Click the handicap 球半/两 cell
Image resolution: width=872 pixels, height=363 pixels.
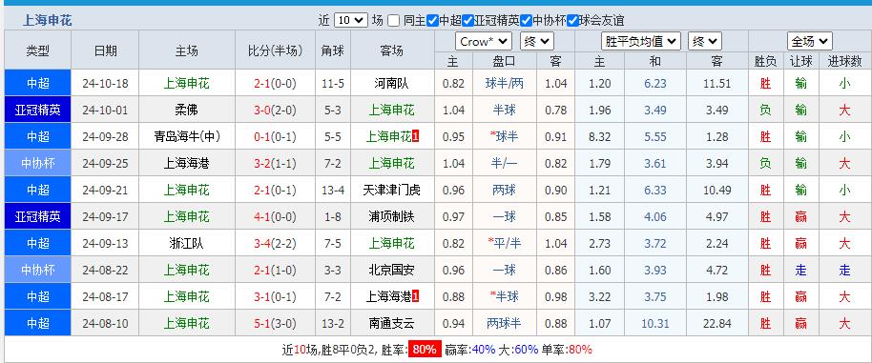504,83
